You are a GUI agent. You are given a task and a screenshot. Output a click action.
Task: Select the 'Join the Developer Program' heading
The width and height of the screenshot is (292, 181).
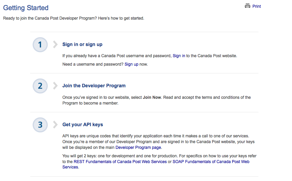click(x=94, y=86)
